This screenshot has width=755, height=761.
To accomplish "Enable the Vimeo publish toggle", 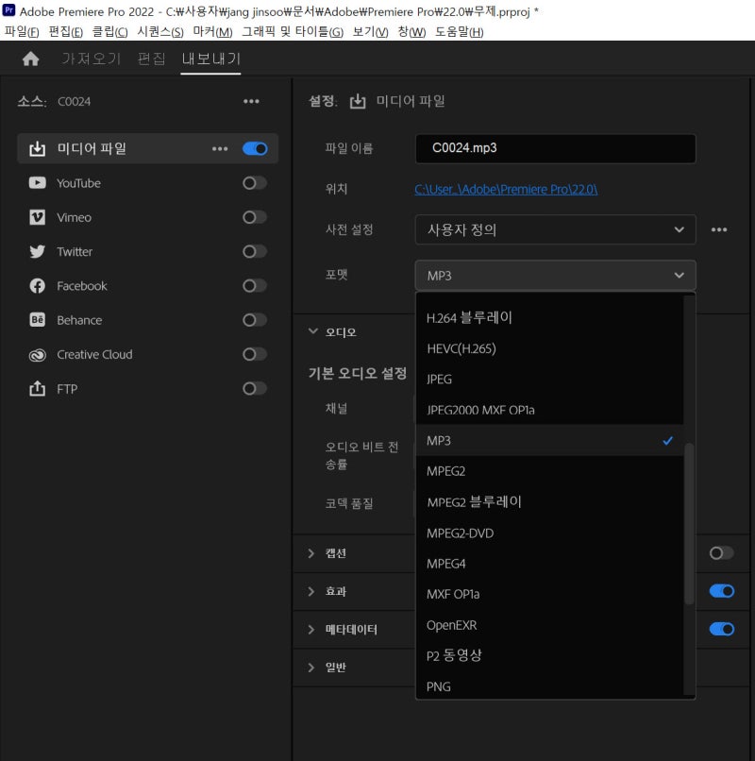I will [255, 217].
